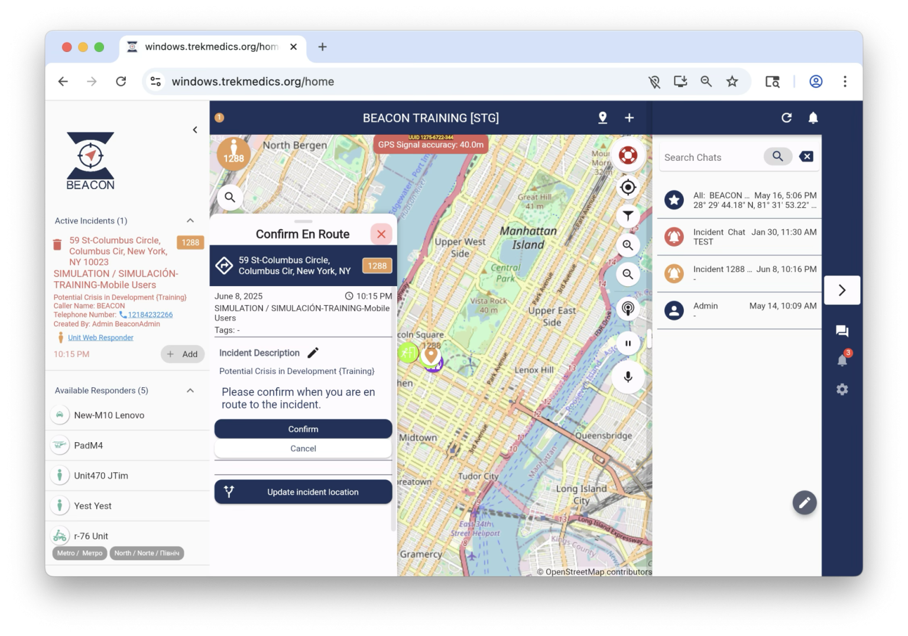Open alerts bell with 3 badge

pyautogui.click(x=843, y=359)
